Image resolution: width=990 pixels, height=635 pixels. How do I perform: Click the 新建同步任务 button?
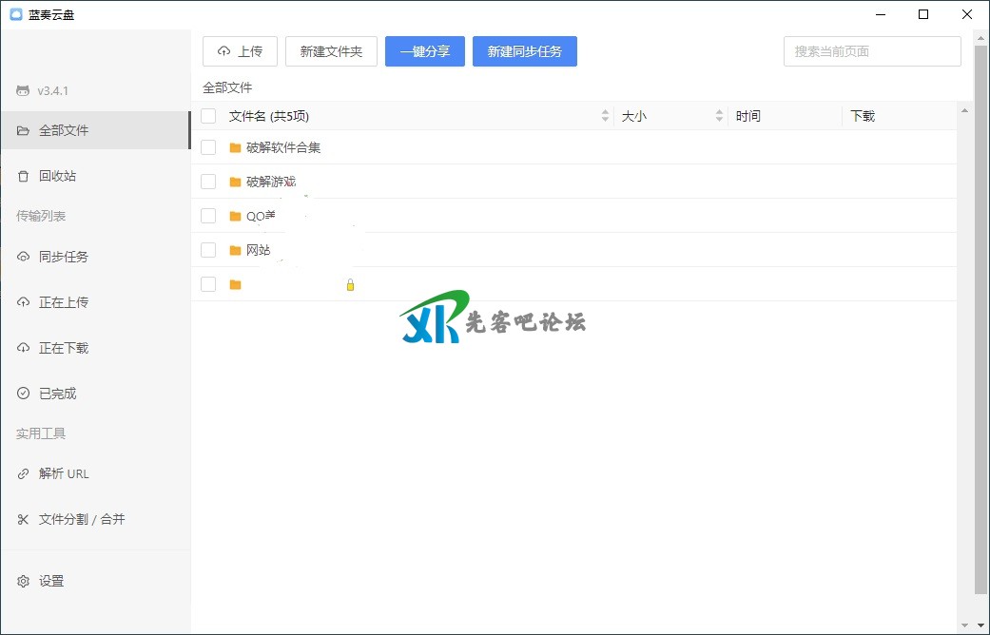tap(524, 51)
